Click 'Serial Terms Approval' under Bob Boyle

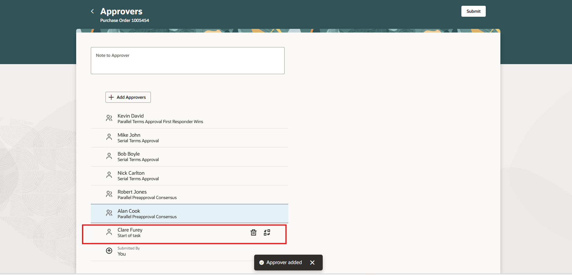click(138, 160)
